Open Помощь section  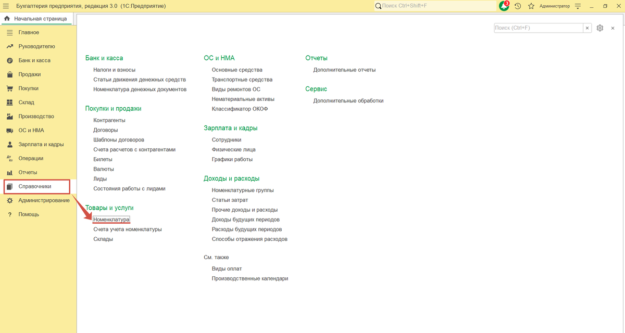point(29,214)
